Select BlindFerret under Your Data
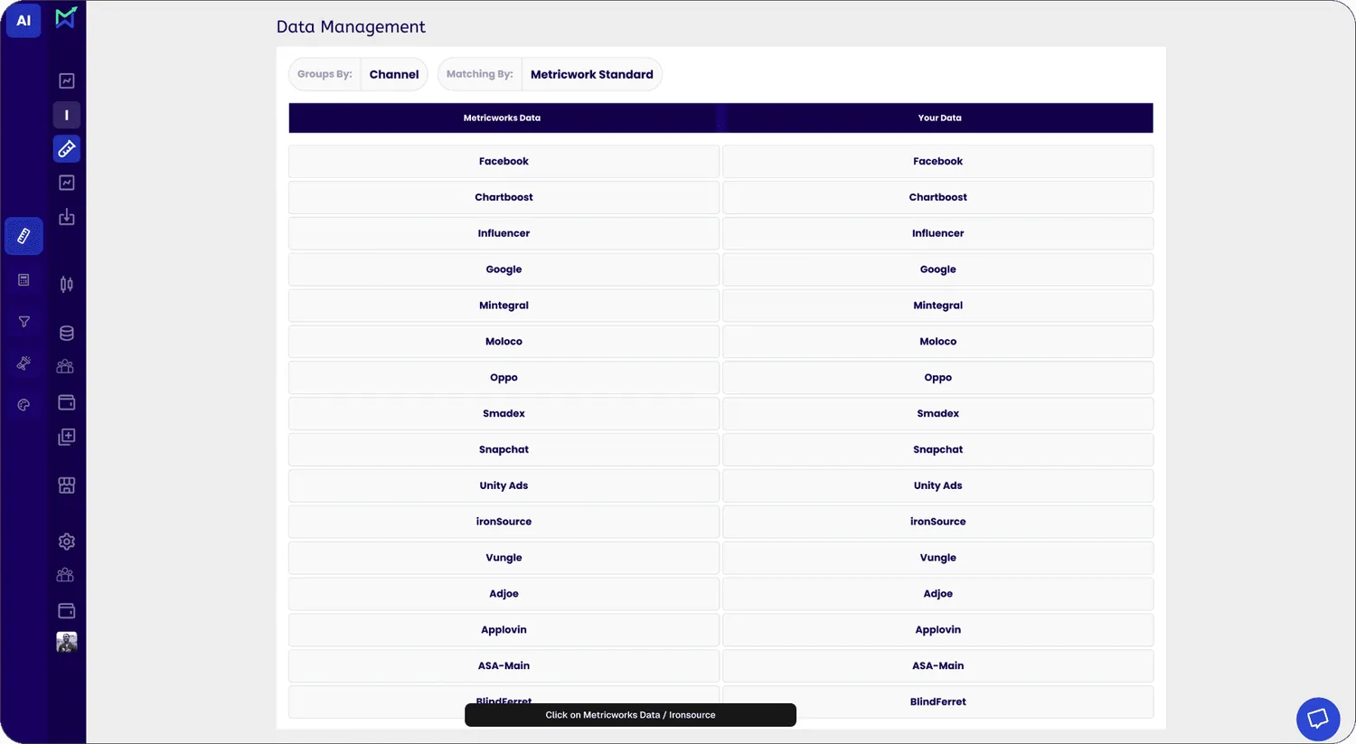This screenshot has width=1356, height=744. point(937,702)
